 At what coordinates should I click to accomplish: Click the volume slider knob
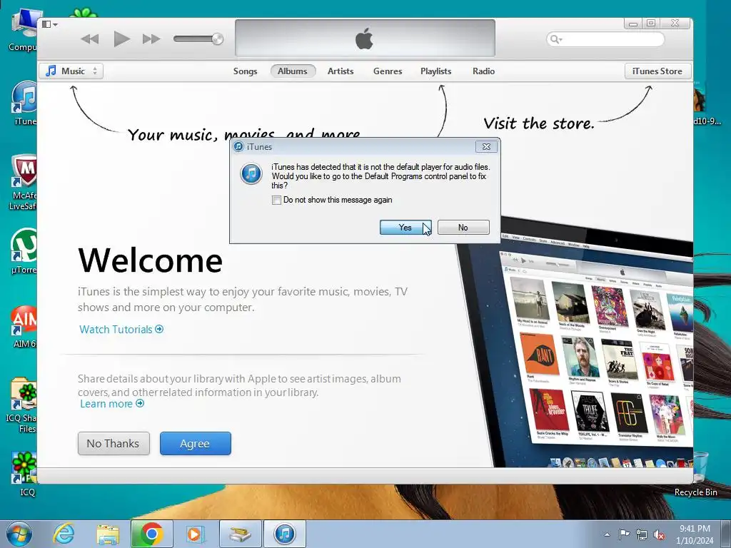217,39
